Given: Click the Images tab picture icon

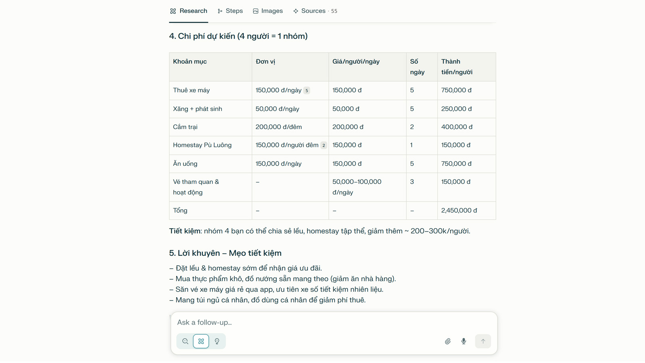Looking at the screenshot, I should 256,11.
